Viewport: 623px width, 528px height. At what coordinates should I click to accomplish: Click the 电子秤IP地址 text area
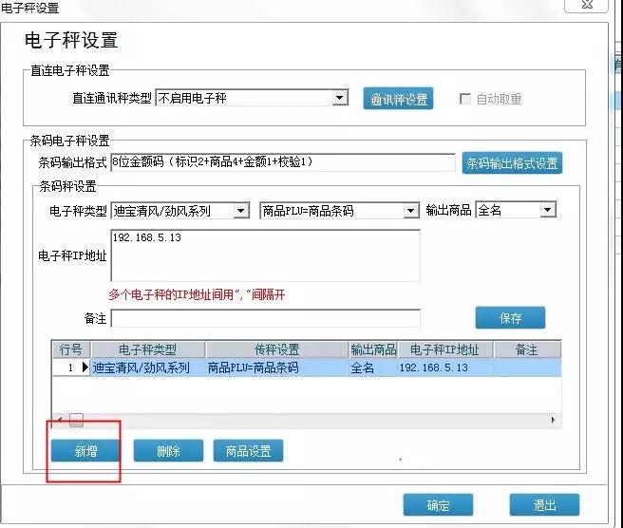[265, 255]
